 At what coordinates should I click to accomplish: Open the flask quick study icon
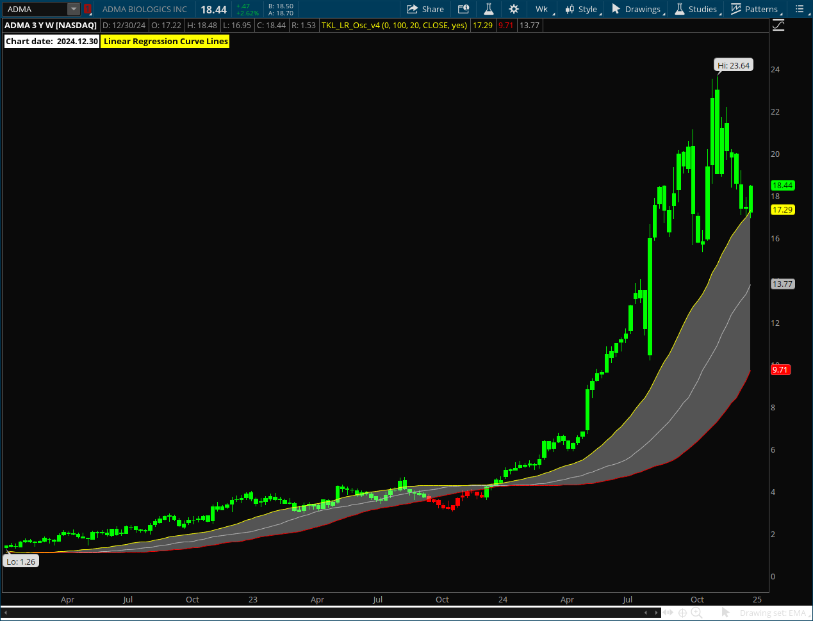(488, 9)
